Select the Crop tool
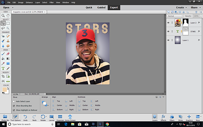This screenshot has width=203, height=127. click(x=3, y=76)
